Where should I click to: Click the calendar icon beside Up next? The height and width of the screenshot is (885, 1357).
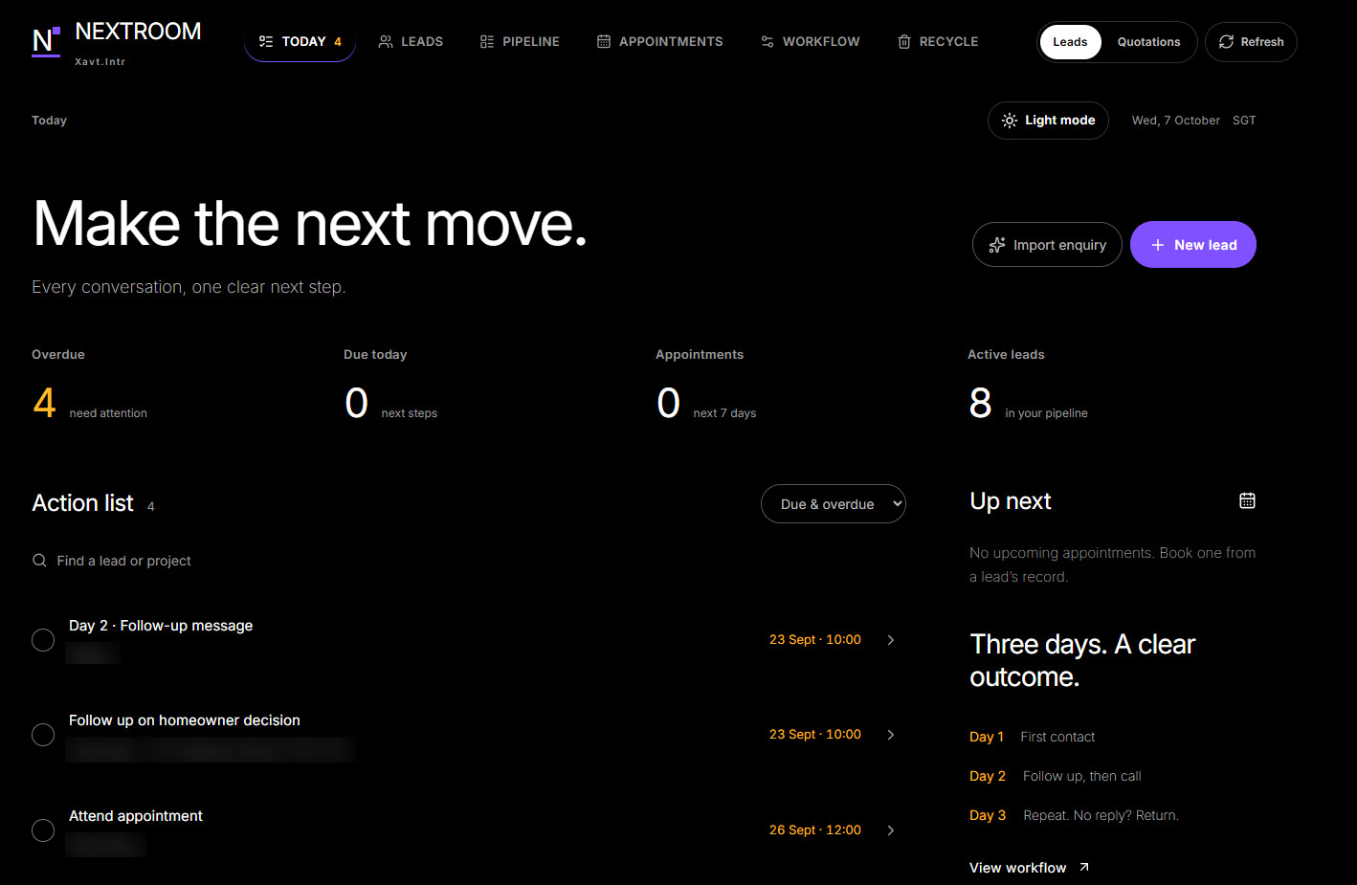(x=1247, y=500)
